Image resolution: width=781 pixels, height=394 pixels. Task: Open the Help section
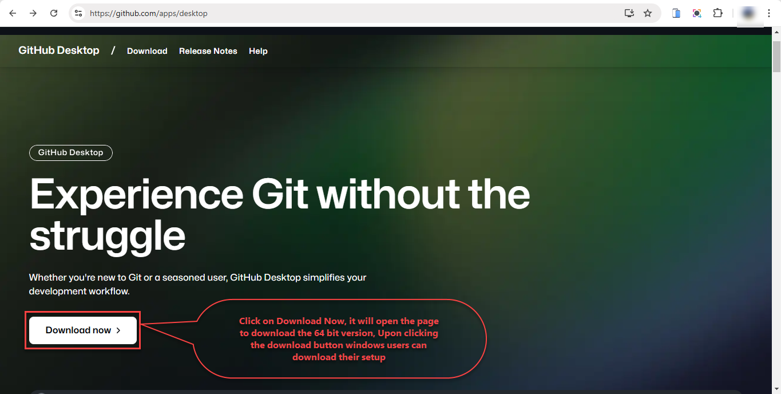click(x=258, y=51)
